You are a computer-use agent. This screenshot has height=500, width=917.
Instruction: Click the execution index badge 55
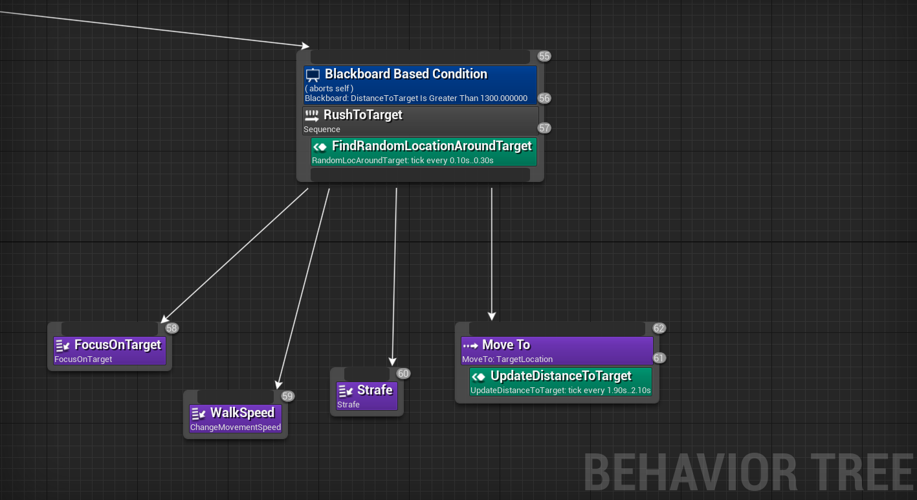pos(544,56)
